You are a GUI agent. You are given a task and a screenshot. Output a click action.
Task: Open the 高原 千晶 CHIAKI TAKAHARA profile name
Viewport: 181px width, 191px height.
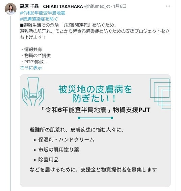[51, 6]
